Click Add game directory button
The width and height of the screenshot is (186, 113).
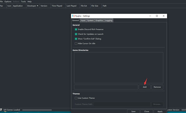(144, 87)
